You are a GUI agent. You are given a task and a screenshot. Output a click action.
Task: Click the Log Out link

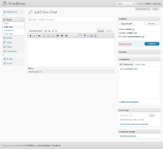pyautogui.click(x=157, y=4)
